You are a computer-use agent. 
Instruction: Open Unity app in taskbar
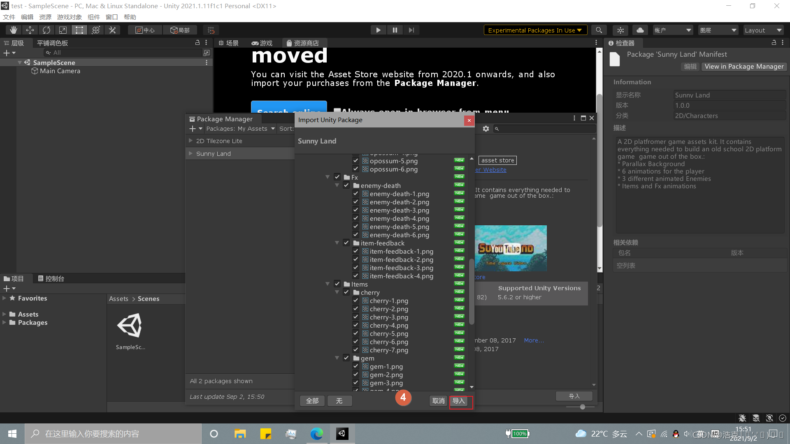(342, 434)
